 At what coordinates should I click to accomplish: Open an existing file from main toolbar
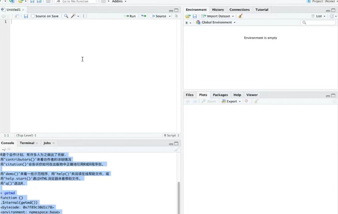point(21,1)
